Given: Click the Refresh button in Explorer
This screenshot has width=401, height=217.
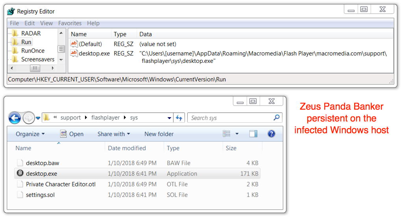Looking at the screenshot, I should point(179,118).
